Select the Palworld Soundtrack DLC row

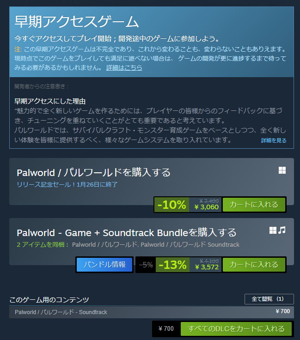click(x=152, y=312)
